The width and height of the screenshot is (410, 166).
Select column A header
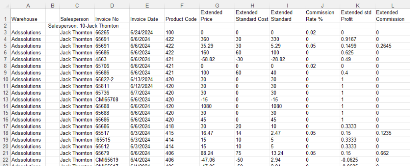[x=28, y=5]
